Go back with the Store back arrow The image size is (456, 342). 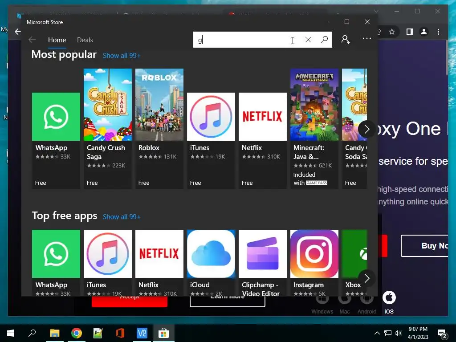coord(32,40)
